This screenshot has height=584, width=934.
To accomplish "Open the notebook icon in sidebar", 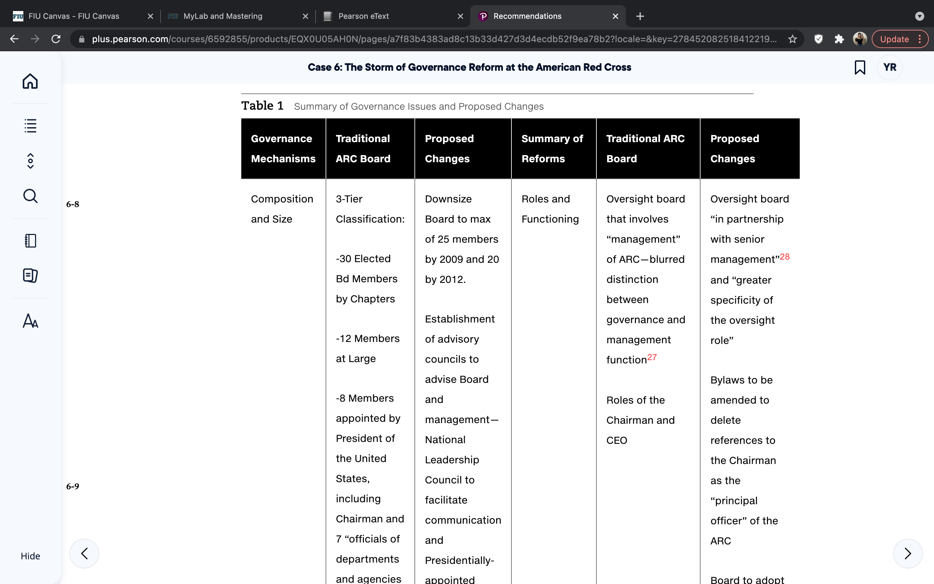I will point(30,241).
